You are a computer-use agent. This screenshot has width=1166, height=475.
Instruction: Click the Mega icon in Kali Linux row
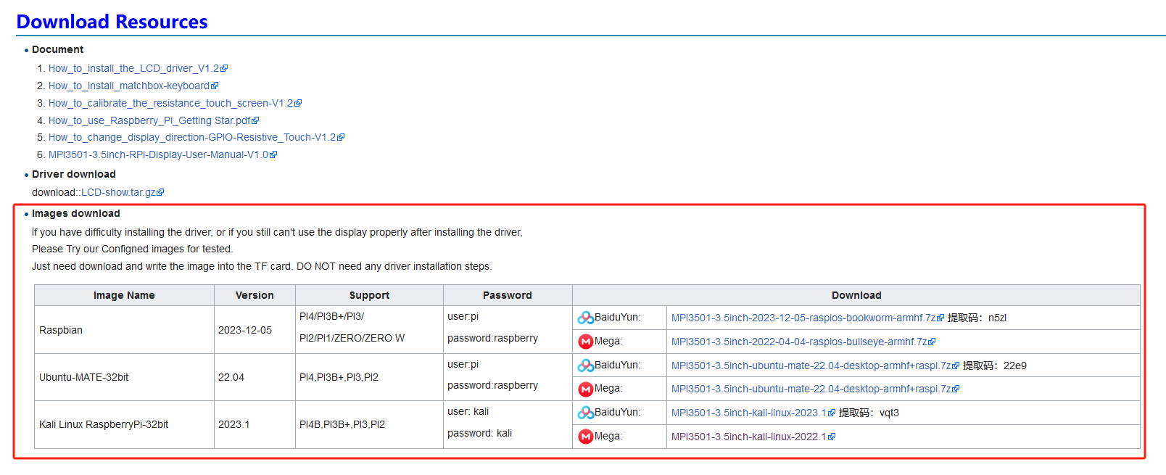[x=585, y=437]
